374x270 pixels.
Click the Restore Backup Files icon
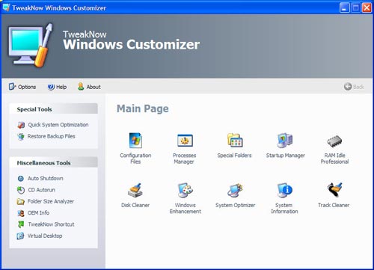(21, 136)
